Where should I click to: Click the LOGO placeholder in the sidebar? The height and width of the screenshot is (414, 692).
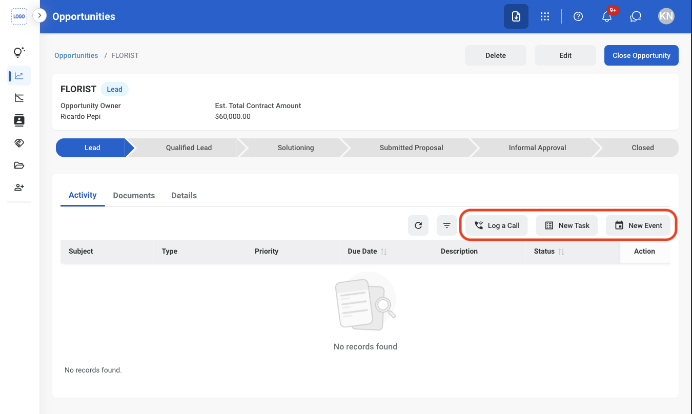click(x=19, y=16)
